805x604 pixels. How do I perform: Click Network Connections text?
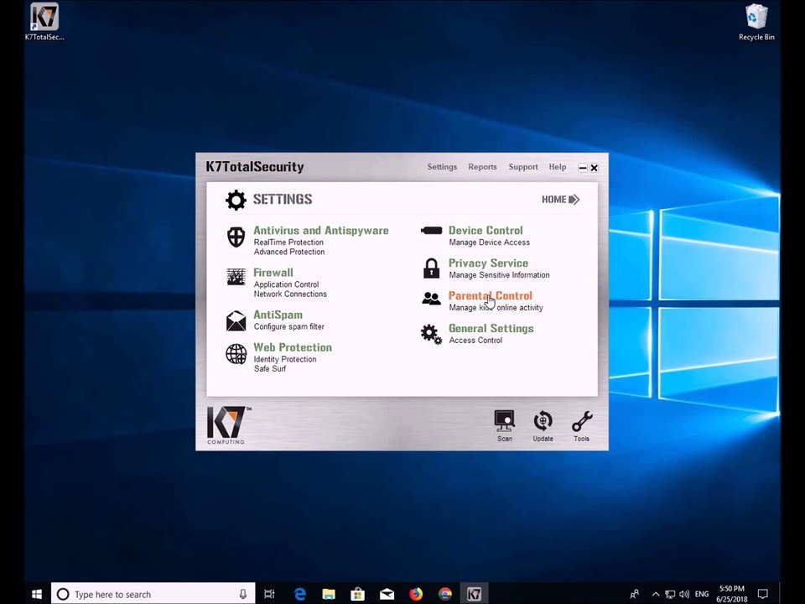click(x=290, y=294)
